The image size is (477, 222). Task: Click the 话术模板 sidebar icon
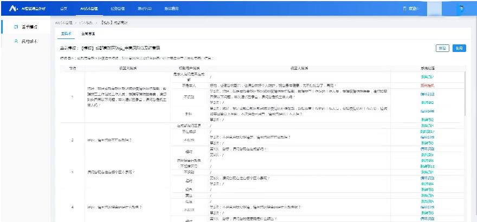point(16,27)
